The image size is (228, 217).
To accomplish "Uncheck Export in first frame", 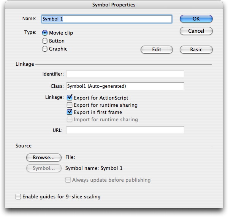I will coord(70,112).
